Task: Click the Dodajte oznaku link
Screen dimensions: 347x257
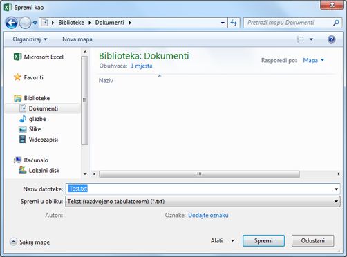Action: 208,215
